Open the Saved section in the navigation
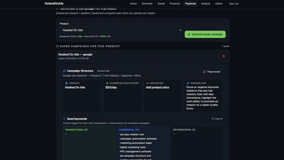Image resolution: width=284 pixels, height=160 pixels. [161, 4]
